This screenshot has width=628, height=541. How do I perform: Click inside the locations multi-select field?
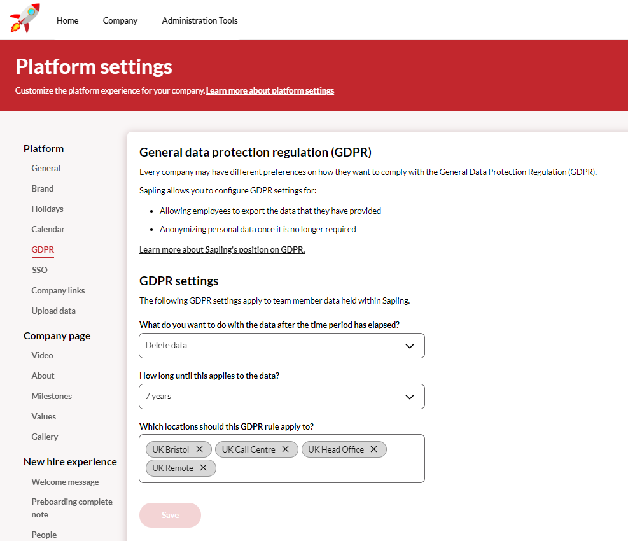(x=318, y=468)
